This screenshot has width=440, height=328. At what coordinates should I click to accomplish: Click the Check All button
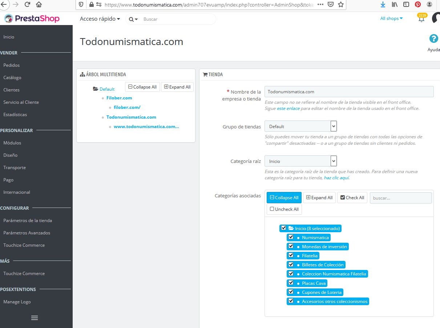click(352, 198)
